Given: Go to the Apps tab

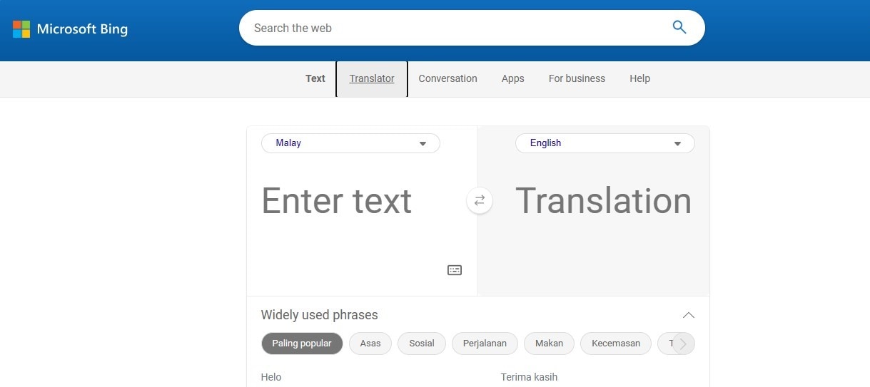Looking at the screenshot, I should [512, 78].
